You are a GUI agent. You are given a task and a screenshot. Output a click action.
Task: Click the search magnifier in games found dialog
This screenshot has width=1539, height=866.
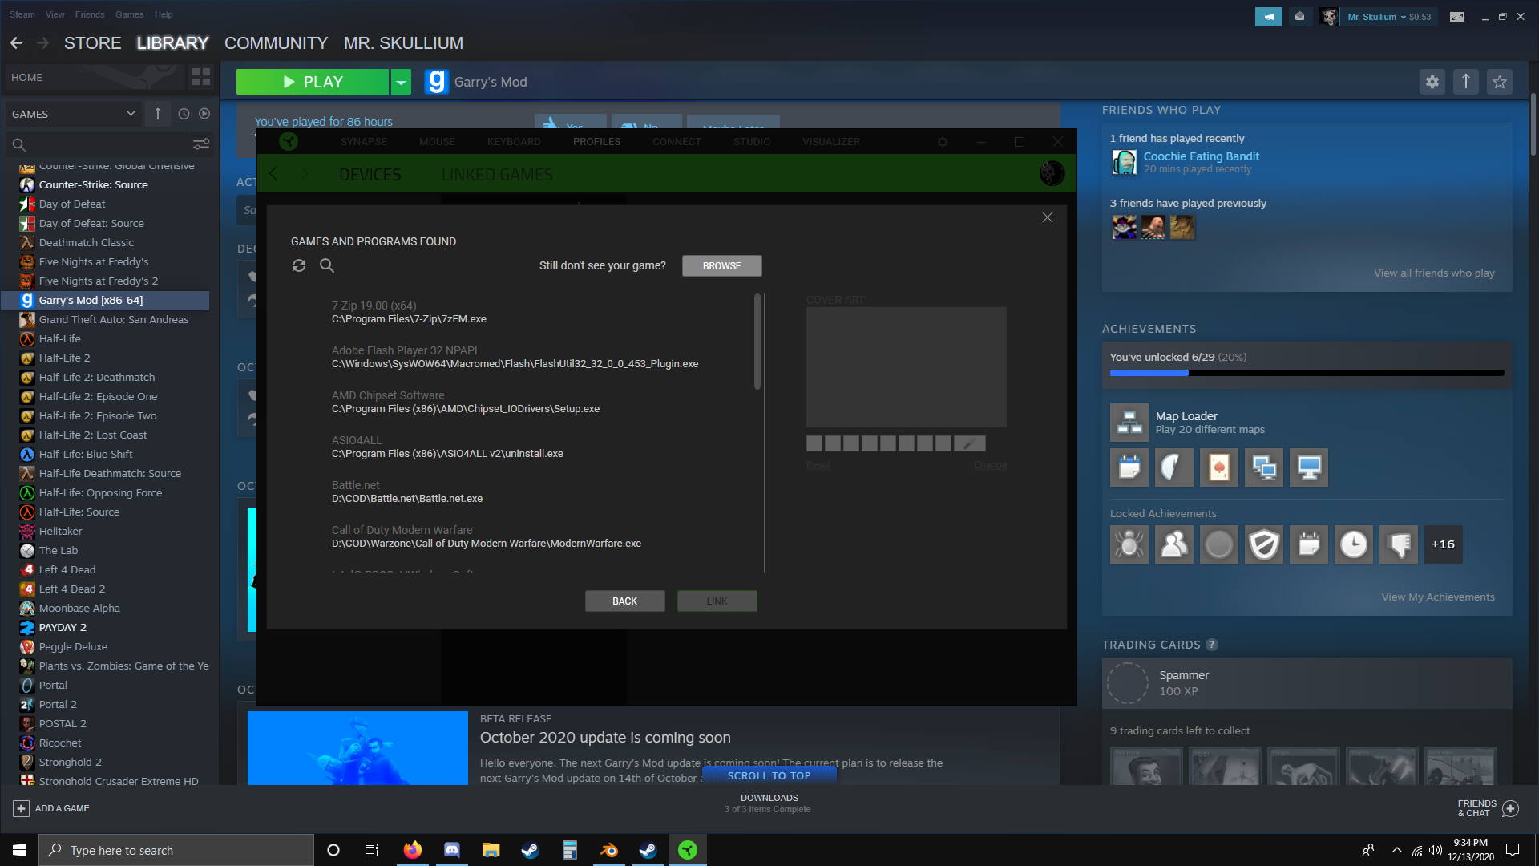(x=327, y=265)
